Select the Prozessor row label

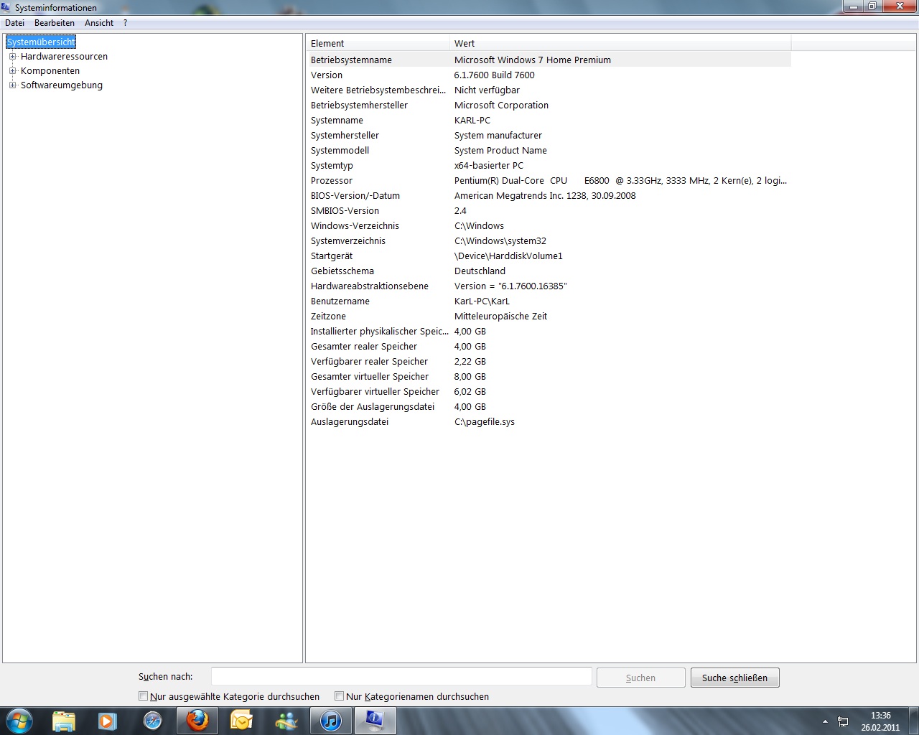331,181
